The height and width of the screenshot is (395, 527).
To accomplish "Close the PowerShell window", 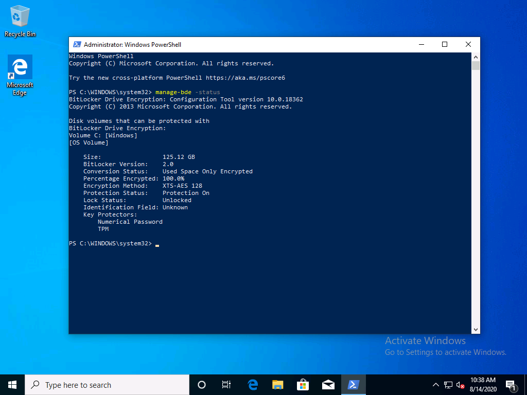I will coord(468,44).
